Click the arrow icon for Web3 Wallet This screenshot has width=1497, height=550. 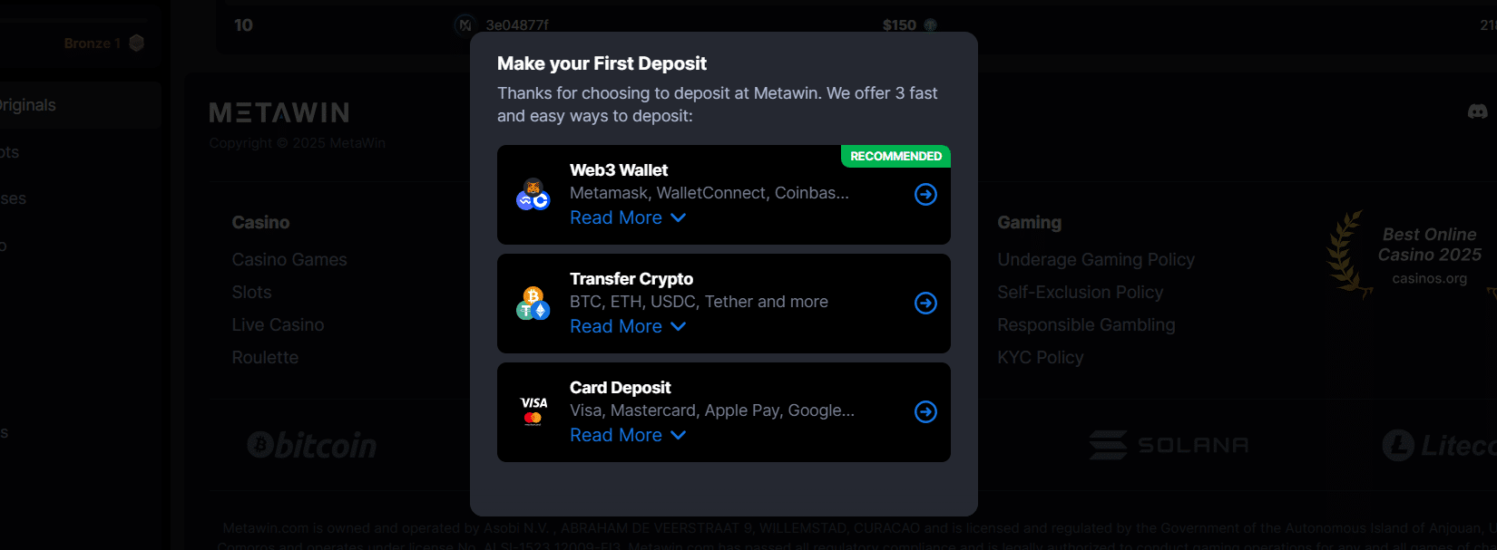click(925, 195)
